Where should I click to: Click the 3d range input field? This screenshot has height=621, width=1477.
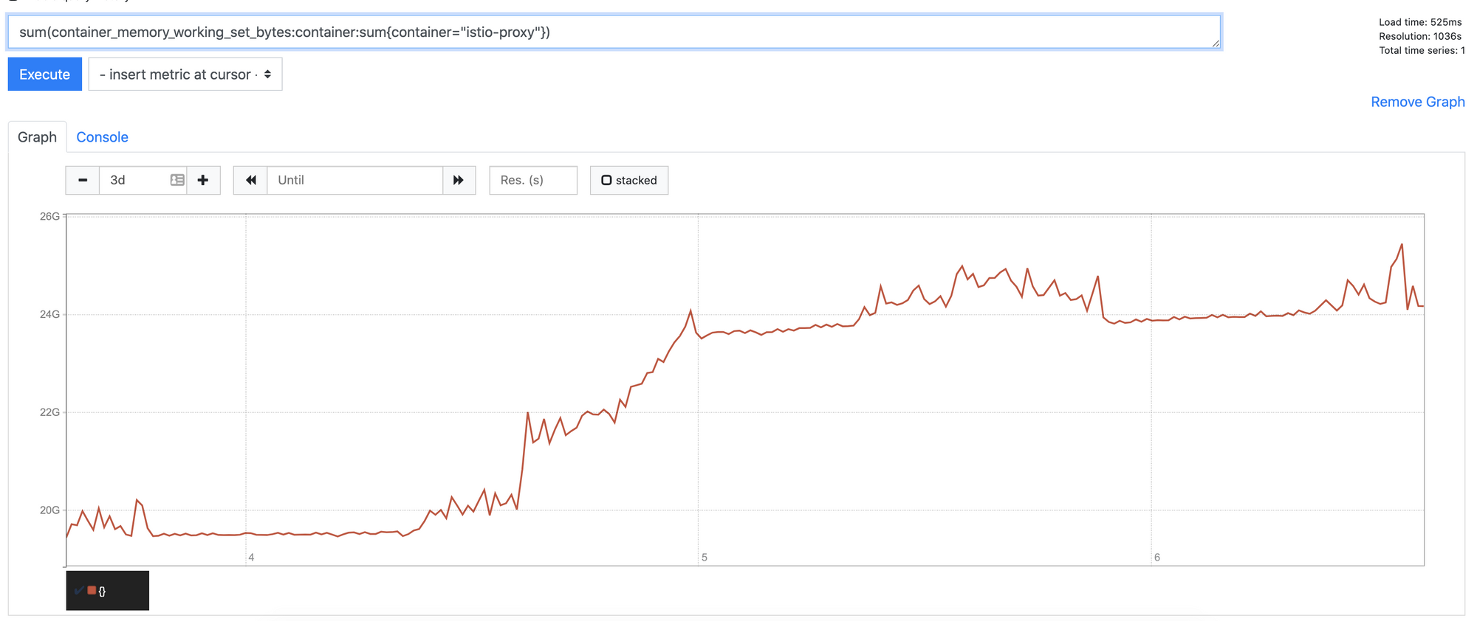click(x=134, y=180)
